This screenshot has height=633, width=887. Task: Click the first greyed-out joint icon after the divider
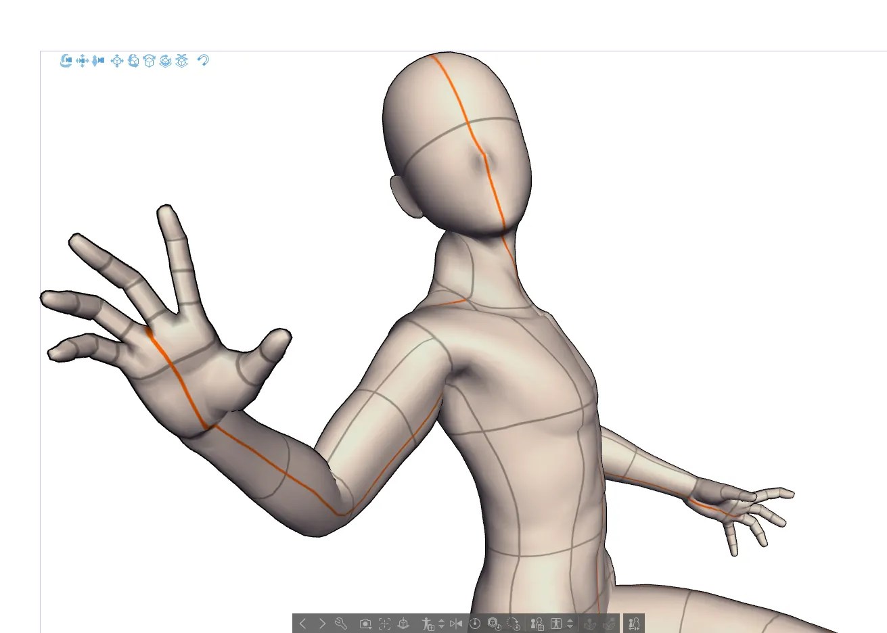click(589, 624)
